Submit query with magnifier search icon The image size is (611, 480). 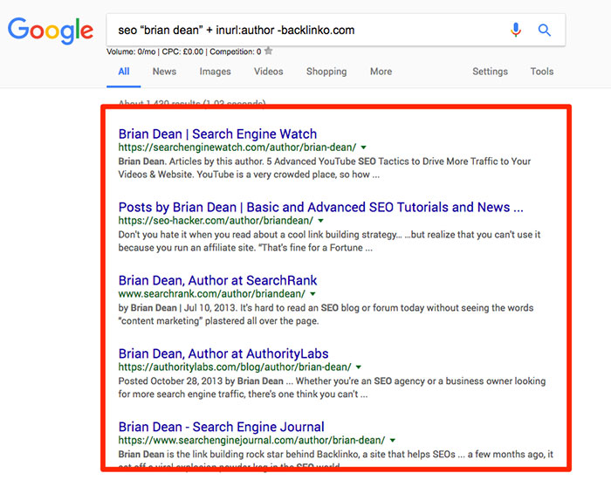click(x=545, y=30)
